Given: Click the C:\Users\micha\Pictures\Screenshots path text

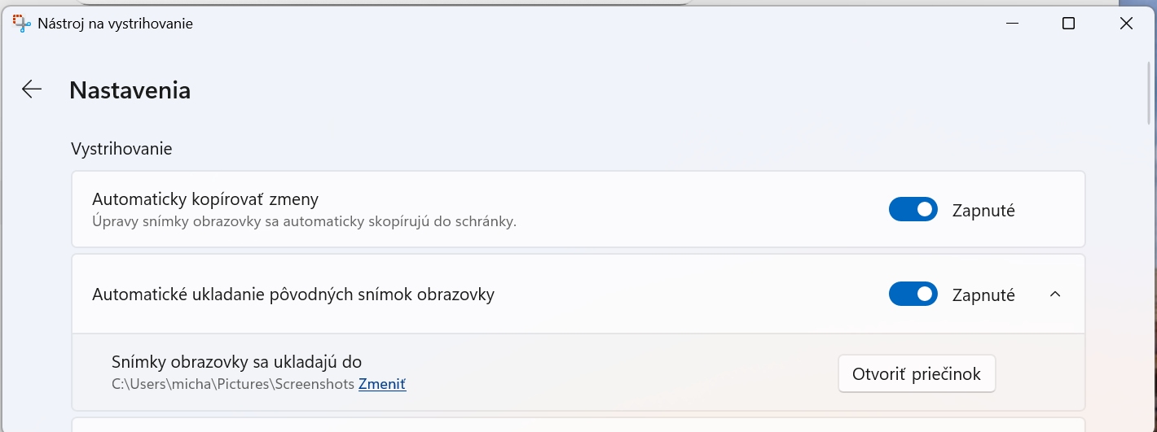Looking at the screenshot, I should [x=232, y=384].
